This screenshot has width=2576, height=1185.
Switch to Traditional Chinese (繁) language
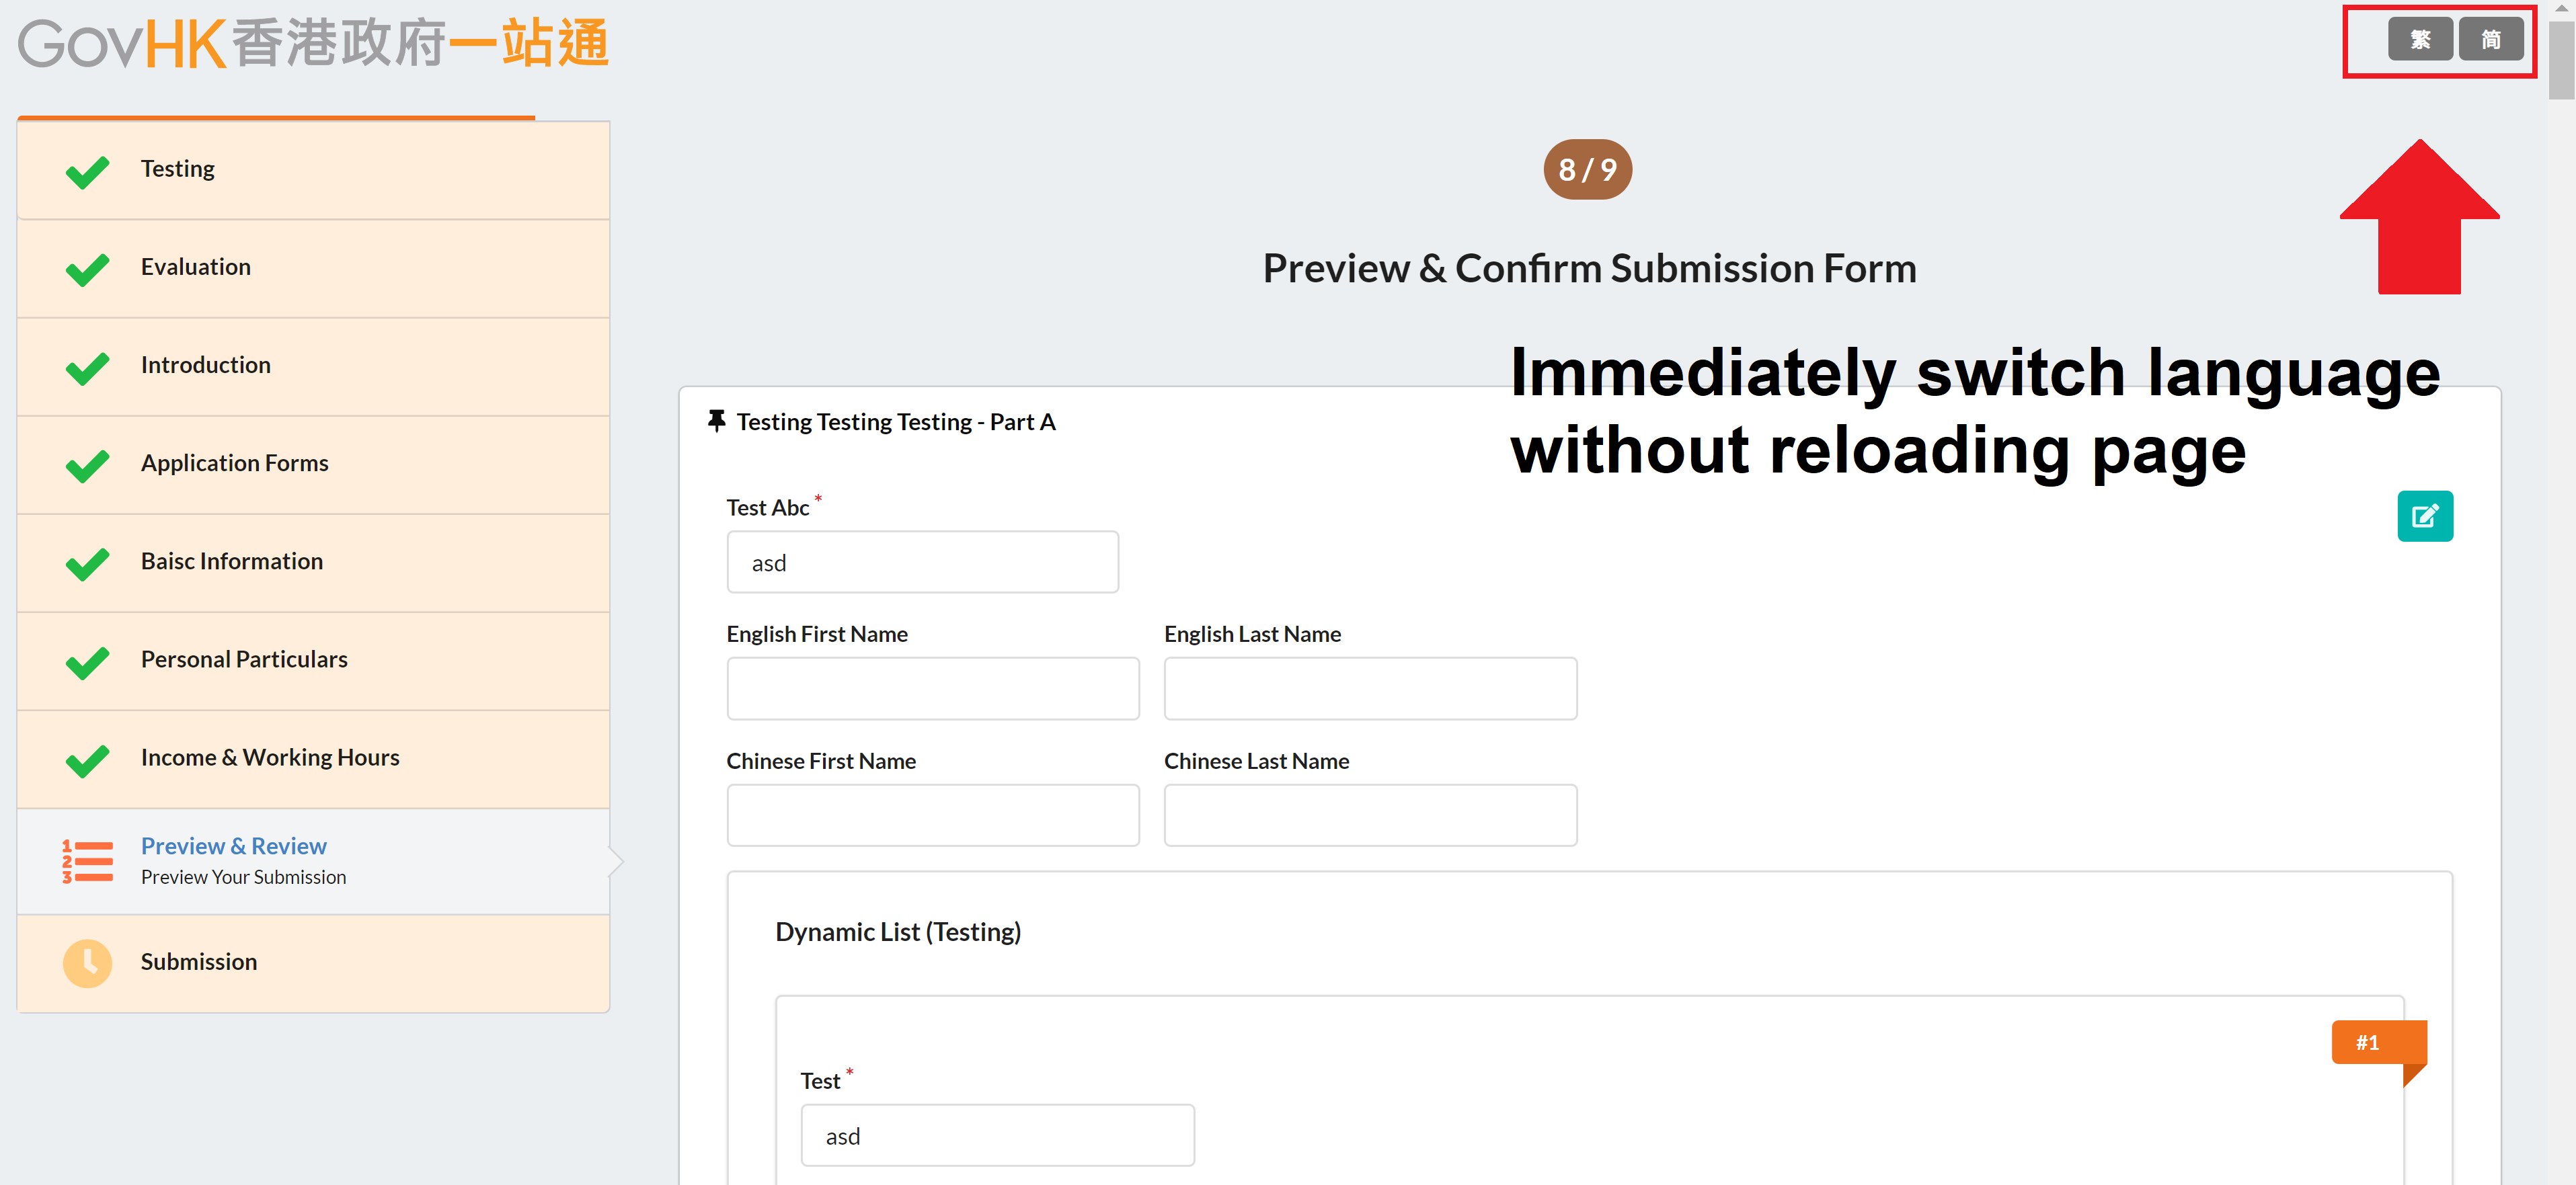(x=2420, y=40)
